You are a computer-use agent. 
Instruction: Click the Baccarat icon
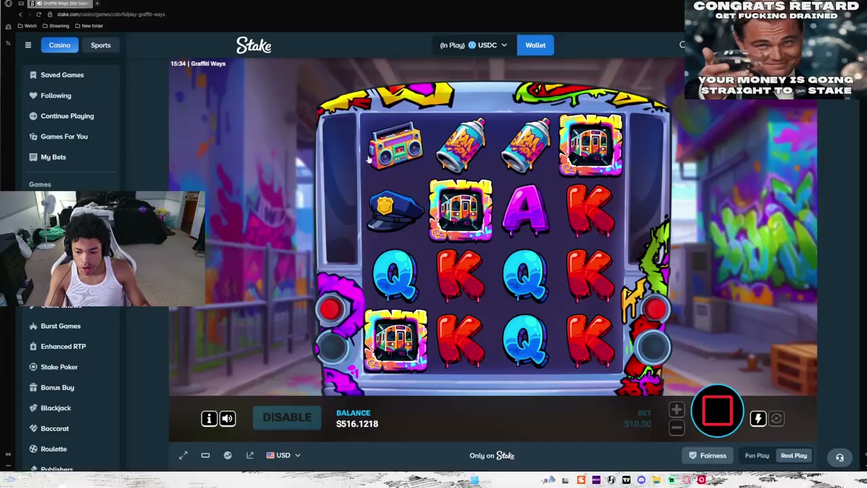tap(33, 428)
